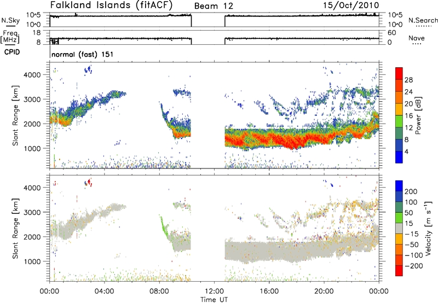Click the '04:00' time tick label
The width and height of the screenshot is (438, 303).
pyautogui.click(x=105, y=292)
